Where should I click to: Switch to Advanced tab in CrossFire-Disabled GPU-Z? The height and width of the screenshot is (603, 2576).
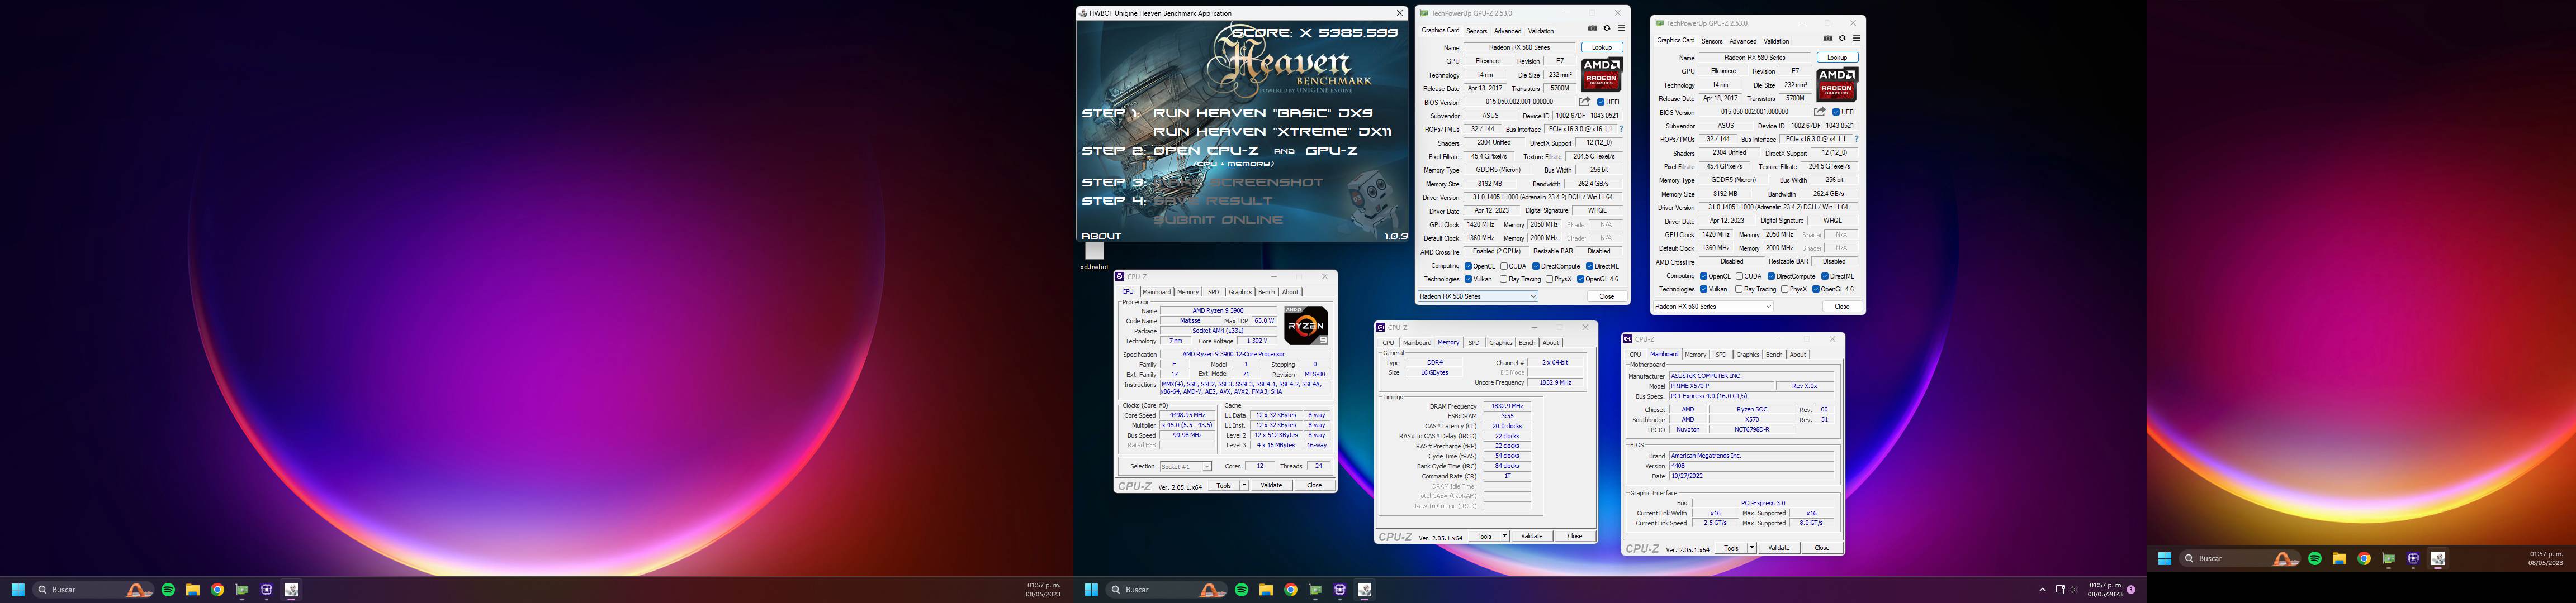pyautogui.click(x=1743, y=41)
